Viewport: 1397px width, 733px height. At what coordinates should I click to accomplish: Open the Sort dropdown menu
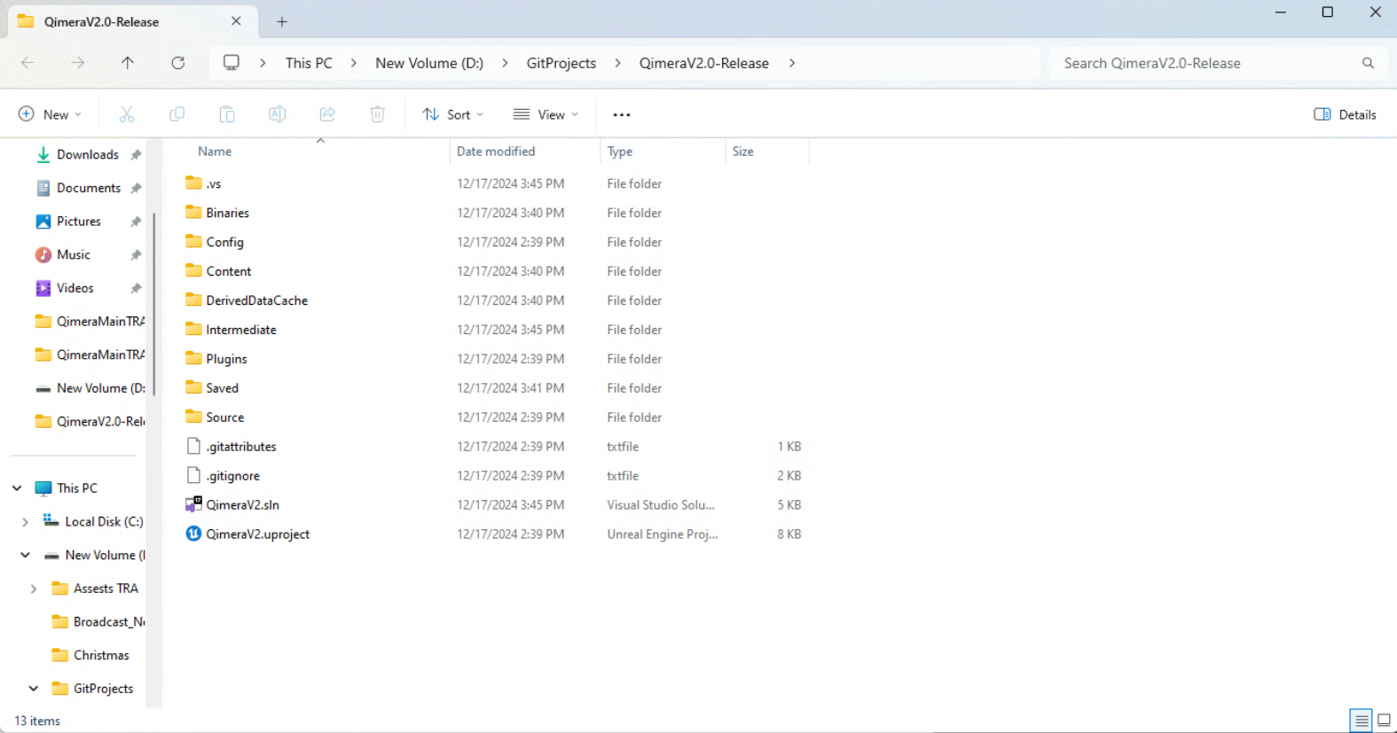[453, 114]
